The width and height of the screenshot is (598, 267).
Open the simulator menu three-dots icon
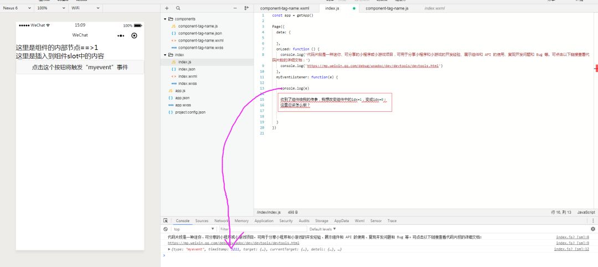coord(121,35)
